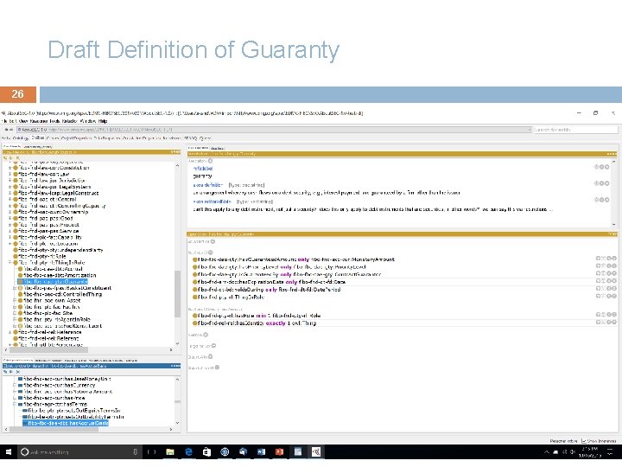
Task: Switch to the Active Ontology tab
Action: (x=16, y=138)
